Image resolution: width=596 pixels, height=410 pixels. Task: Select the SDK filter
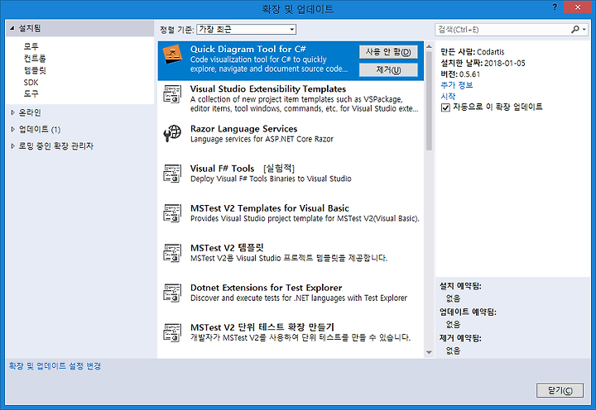coord(31,83)
